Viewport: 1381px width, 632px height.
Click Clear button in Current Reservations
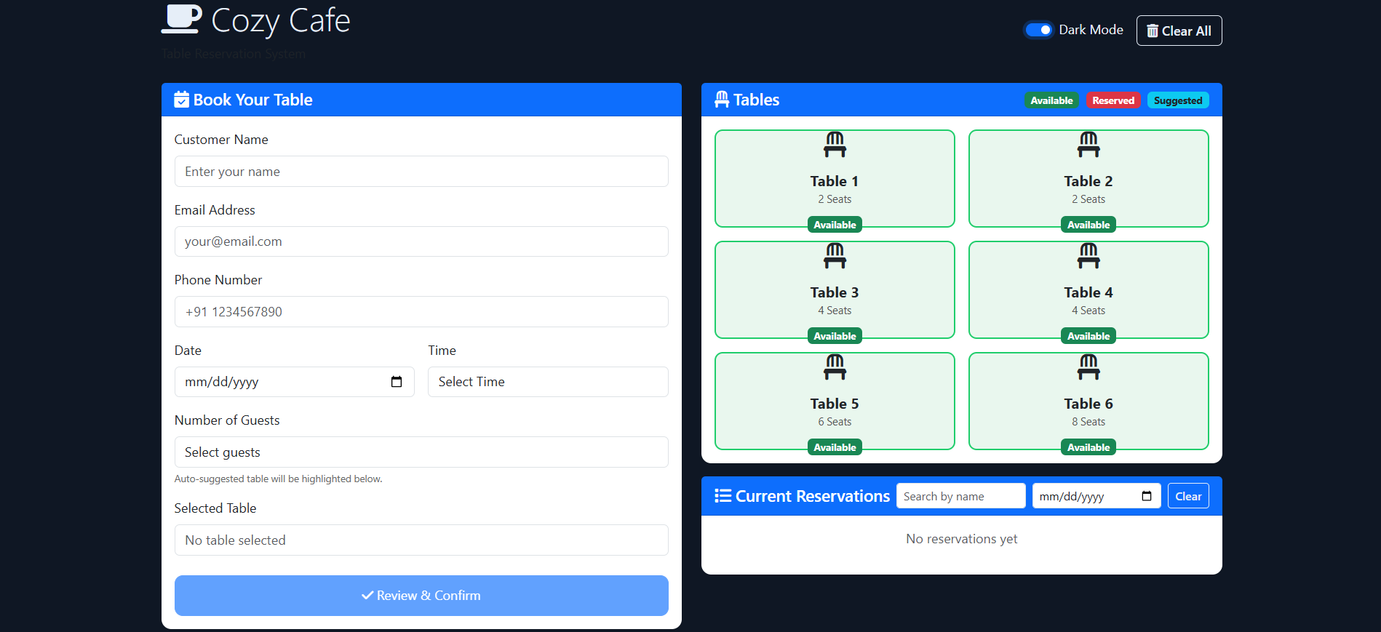click(x=1187, y=496)
